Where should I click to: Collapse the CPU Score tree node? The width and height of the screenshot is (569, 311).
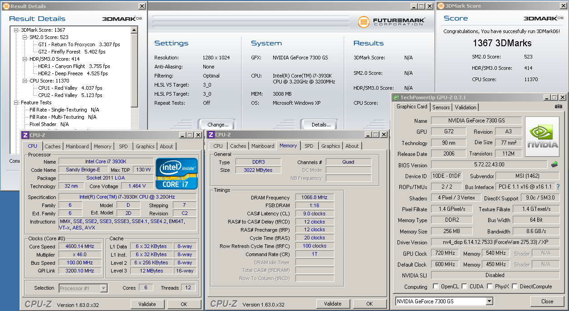(25, 81)
